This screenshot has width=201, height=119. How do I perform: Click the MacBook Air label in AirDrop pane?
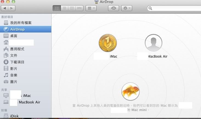[158, 56]
